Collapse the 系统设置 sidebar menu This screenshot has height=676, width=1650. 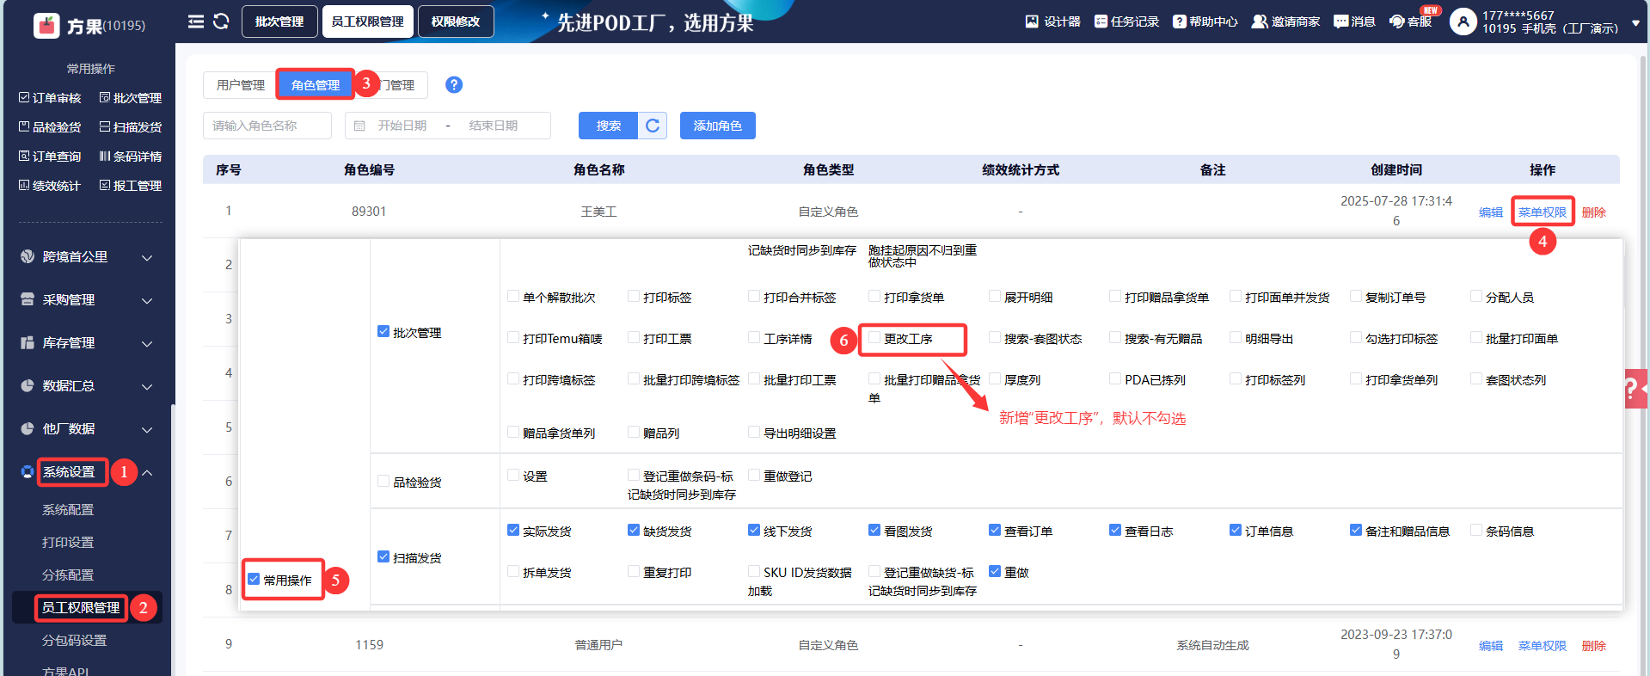147,472
